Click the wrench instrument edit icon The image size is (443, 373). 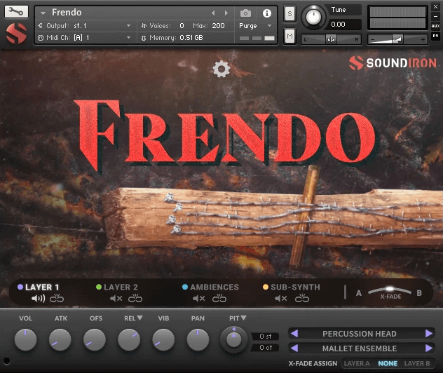click(x=16, y=12)
